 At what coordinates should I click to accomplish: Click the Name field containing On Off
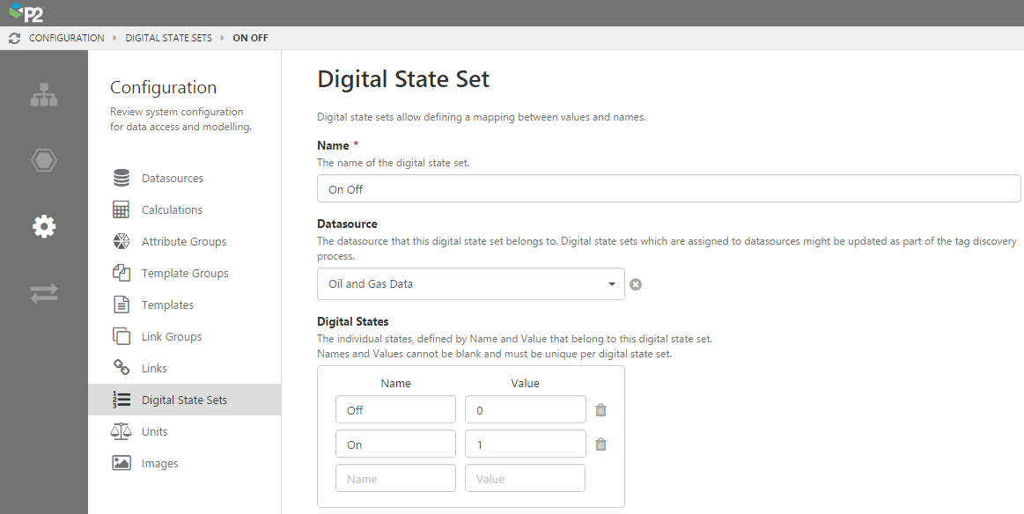click(x=668, y=189)
